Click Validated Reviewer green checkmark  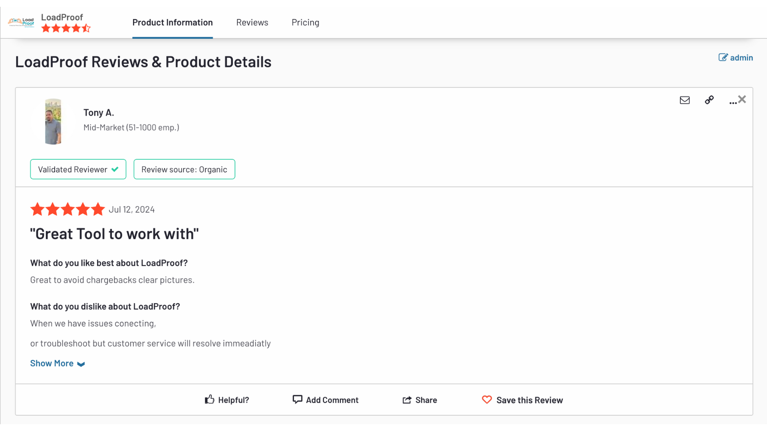[x=115, y=169]
